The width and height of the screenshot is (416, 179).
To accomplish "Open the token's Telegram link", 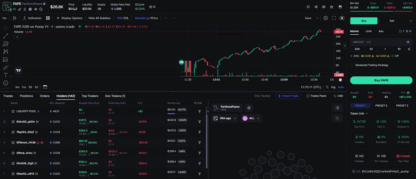I will pos(35,9).
